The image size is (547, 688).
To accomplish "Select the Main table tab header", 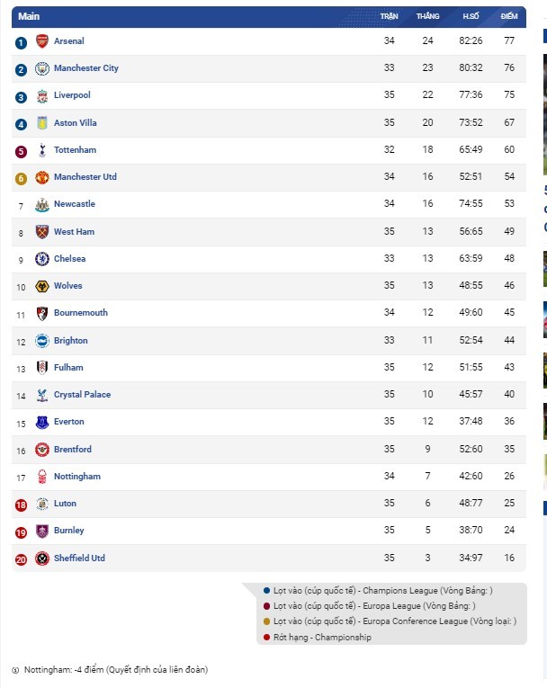I will click(x=29, y=16).
